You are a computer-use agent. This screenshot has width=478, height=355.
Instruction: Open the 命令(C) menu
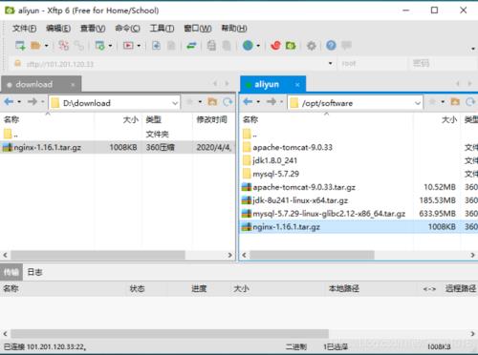(127, 29)
